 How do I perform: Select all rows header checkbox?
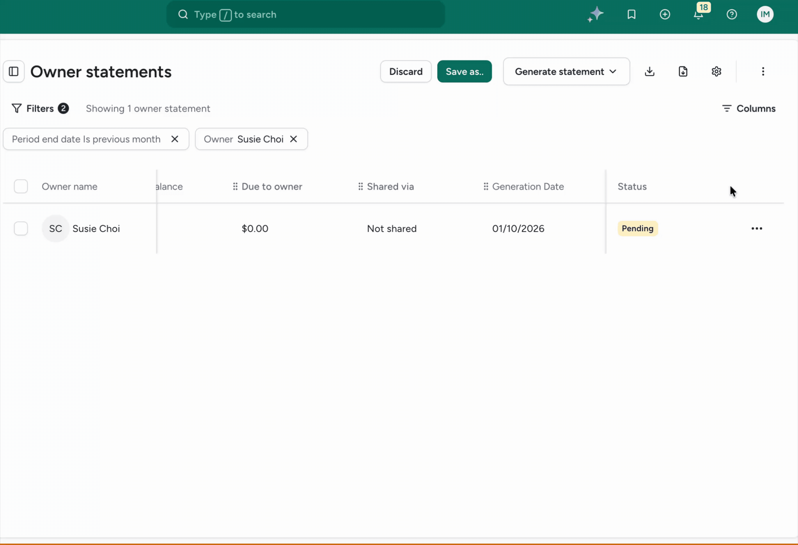pyautogui.click(x=21, y=186)
